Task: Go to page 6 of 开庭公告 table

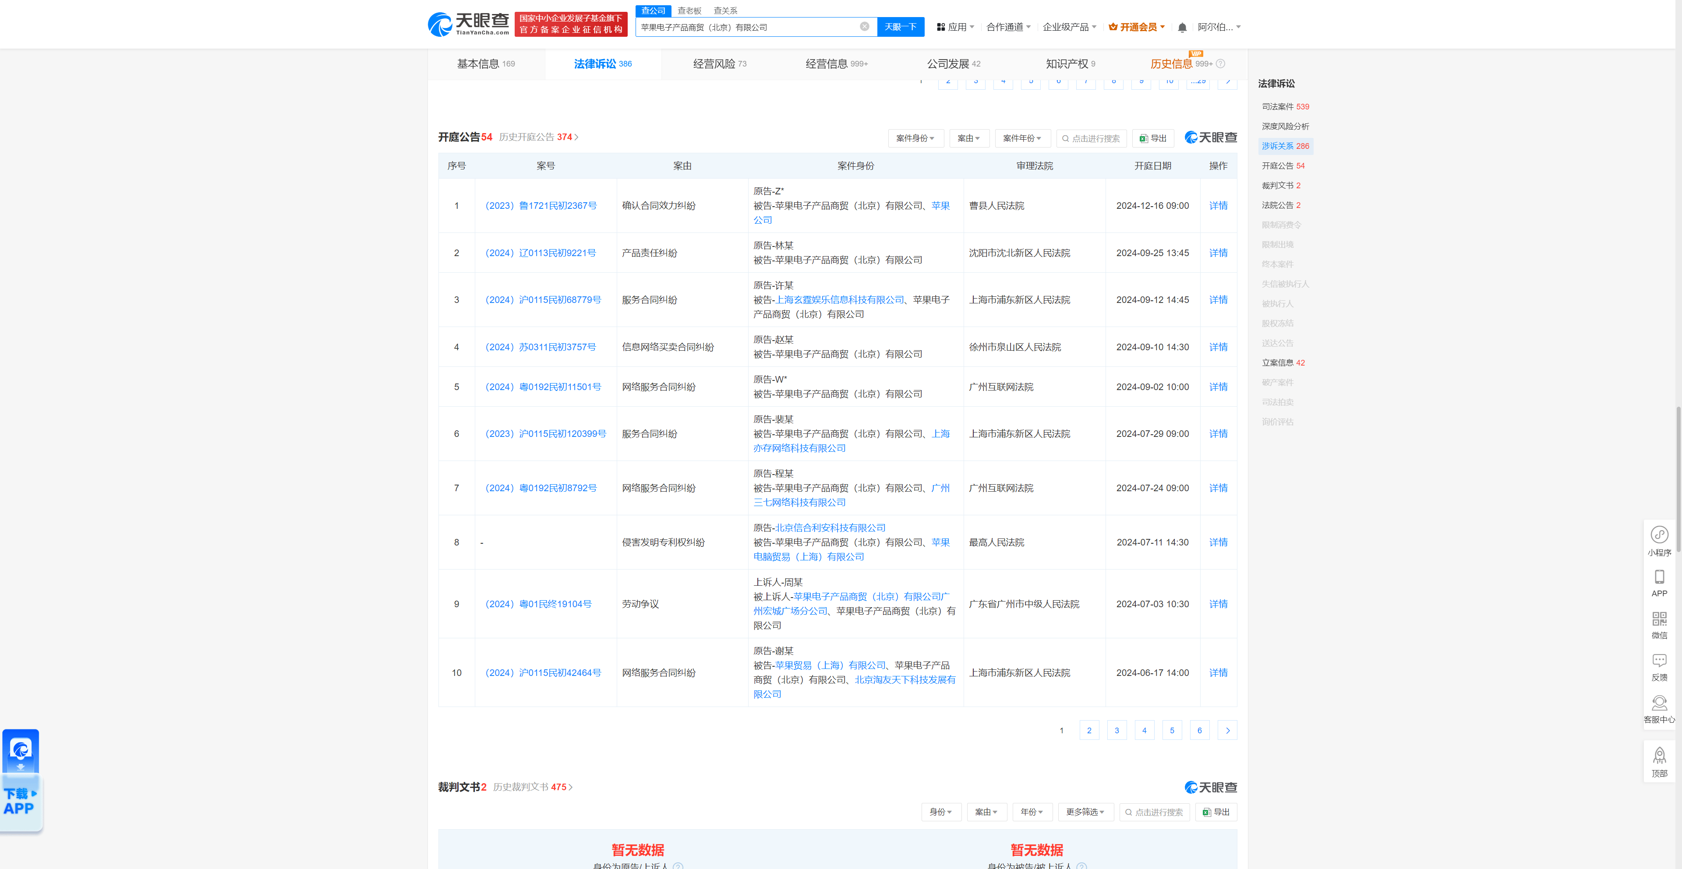Action: (x=1199, y=731)
